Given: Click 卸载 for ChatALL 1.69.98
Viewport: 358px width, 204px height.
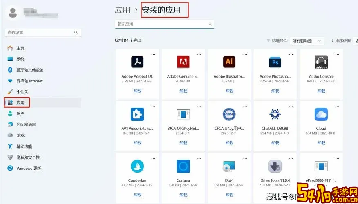Looking at the screenshot, I should [275, 143].
